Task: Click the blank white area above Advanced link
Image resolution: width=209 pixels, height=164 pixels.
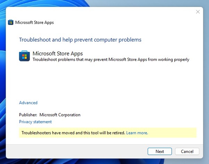Action: point(104,83)
